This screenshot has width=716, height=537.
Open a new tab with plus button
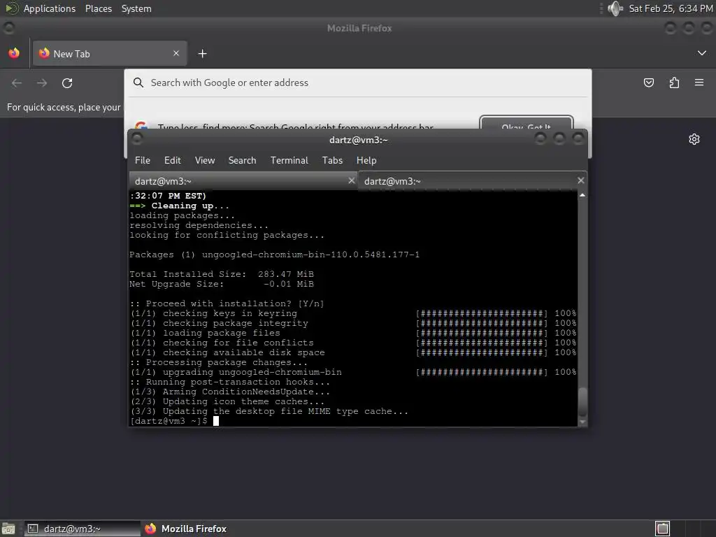click(202, 54)
